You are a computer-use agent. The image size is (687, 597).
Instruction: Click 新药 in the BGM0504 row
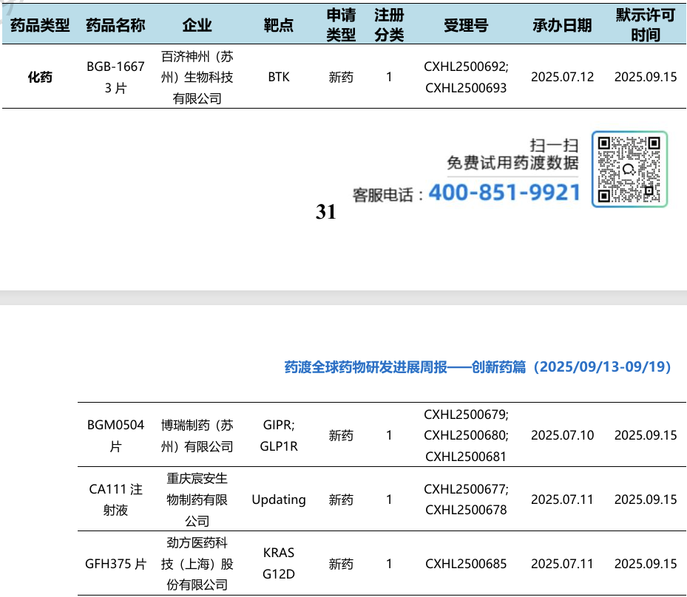(341, 435)
